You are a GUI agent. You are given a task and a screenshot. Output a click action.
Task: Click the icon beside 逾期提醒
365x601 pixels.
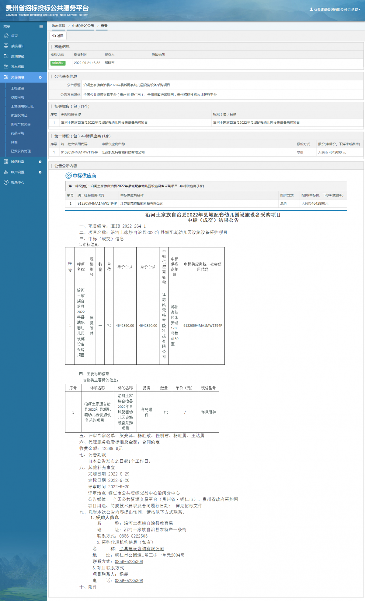tap(6, 56)
